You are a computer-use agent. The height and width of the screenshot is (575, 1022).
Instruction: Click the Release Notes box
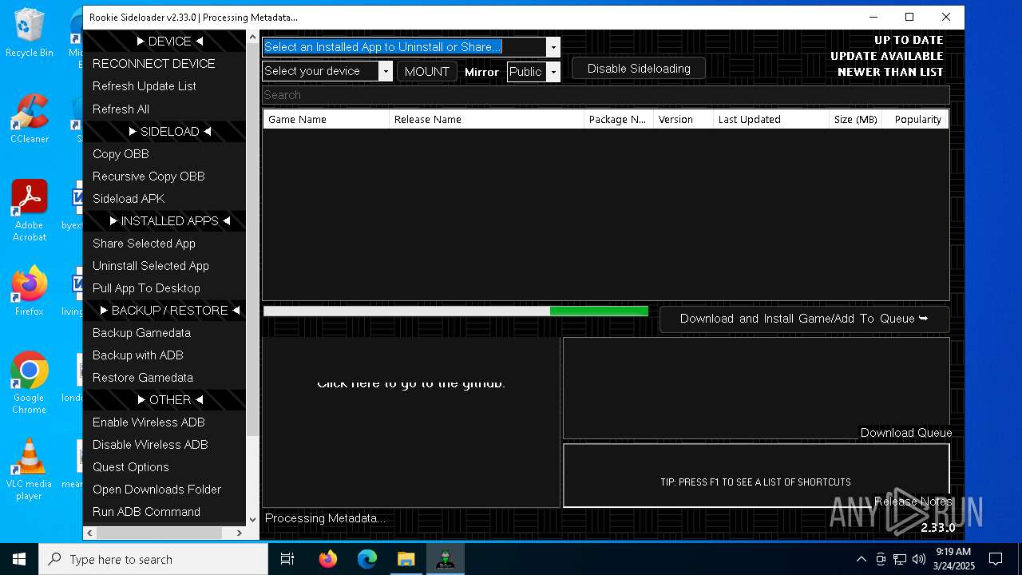[x=756, y=475]
